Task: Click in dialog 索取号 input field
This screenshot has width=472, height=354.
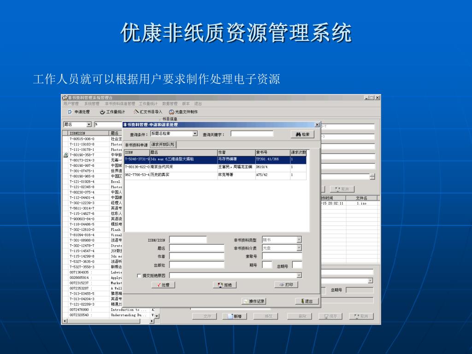Action: 282,256
